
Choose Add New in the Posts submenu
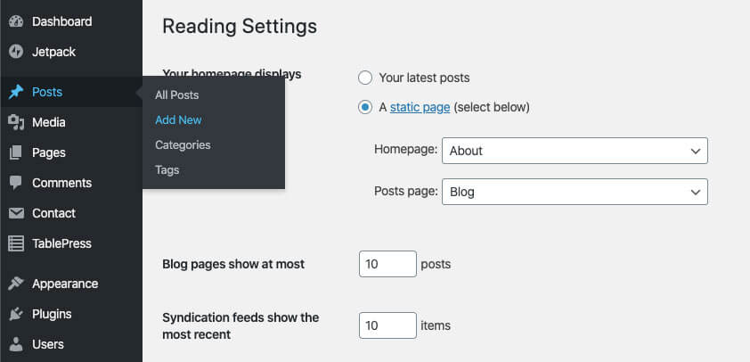click(x=178, y=119)
